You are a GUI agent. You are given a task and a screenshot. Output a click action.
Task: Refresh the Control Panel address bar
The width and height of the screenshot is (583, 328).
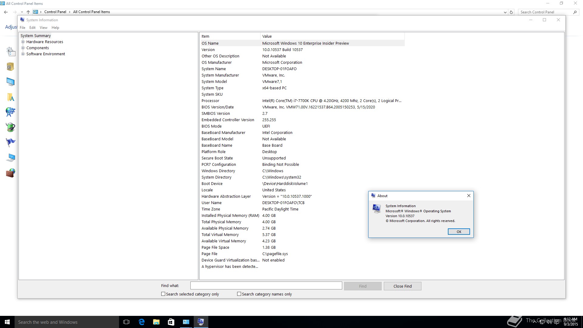tap(511, 12)
